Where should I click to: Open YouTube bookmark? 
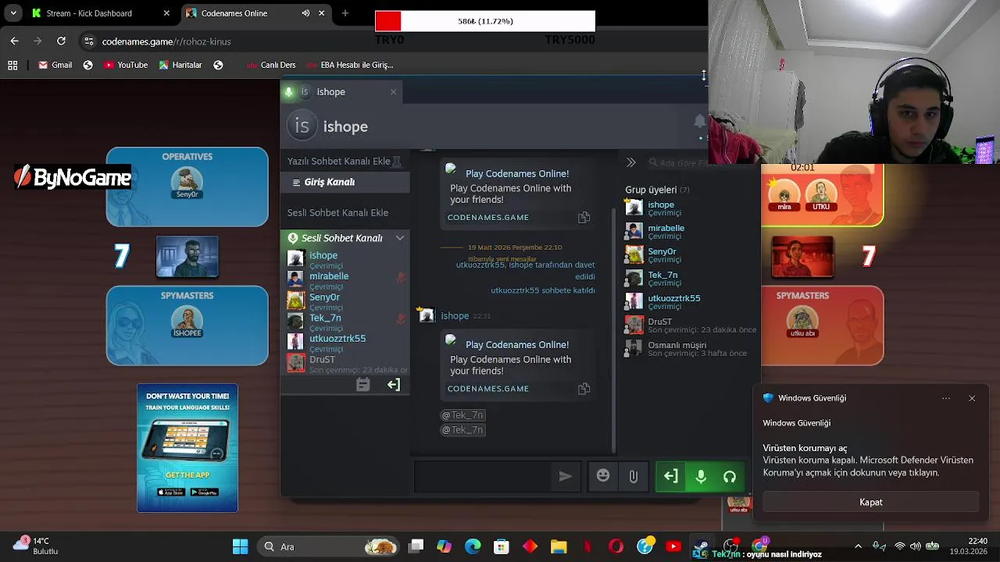(126, 65)
